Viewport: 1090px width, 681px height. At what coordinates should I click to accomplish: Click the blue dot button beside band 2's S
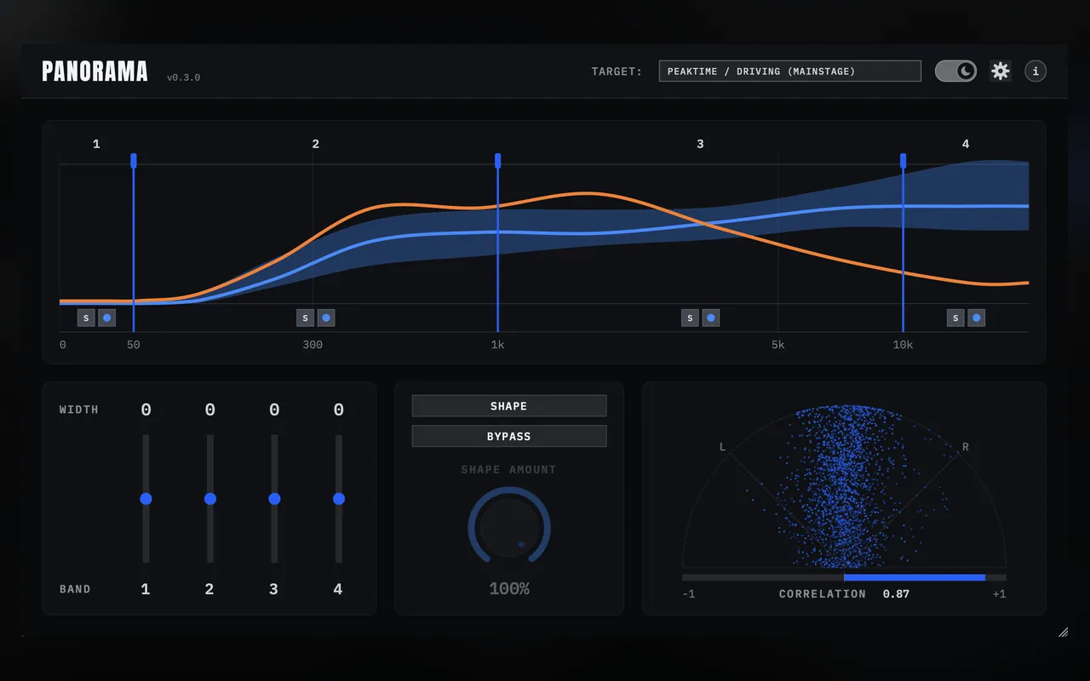click(326, 318)
